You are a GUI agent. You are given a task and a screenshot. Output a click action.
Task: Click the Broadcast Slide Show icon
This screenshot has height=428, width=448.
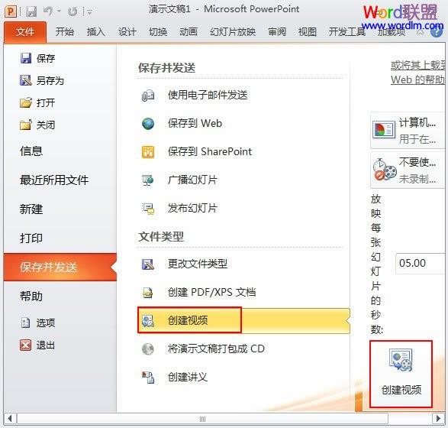[148, 180]
